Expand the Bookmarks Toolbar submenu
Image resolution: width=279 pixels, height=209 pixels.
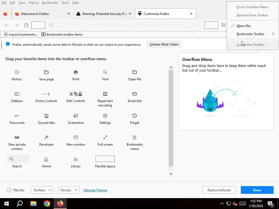point(253,34)
